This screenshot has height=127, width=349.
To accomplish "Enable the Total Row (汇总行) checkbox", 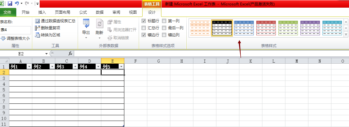I will [144, 28].
